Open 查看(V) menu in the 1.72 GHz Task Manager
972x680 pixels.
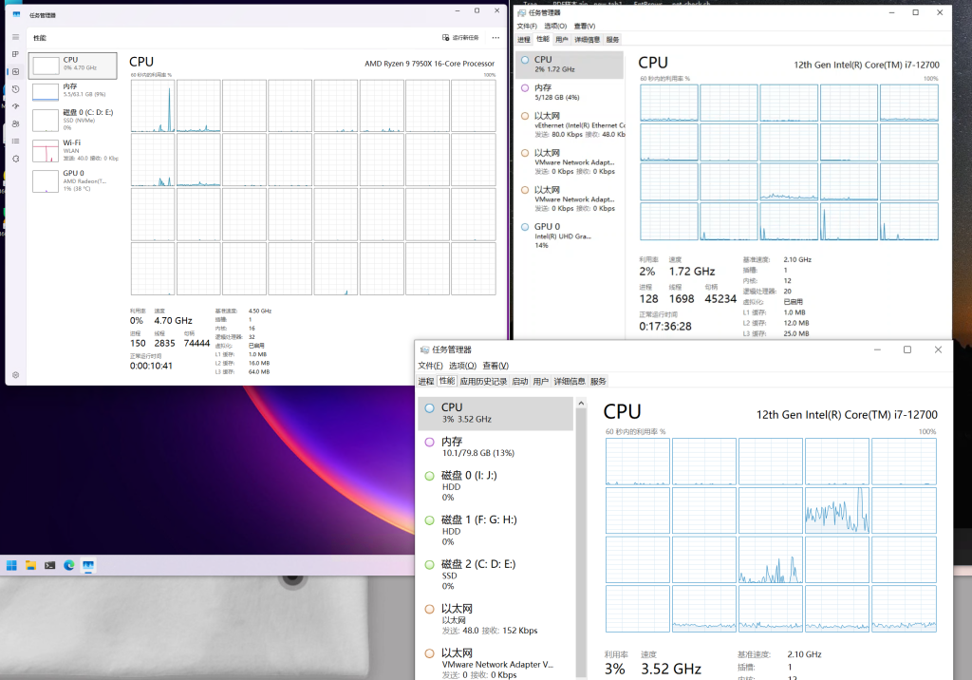coord(585,26)
